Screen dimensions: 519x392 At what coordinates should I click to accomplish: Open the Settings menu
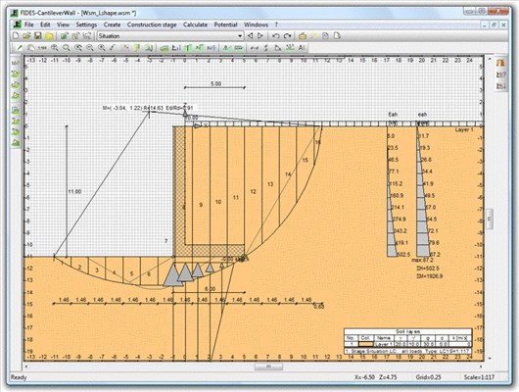coord(86,24)
